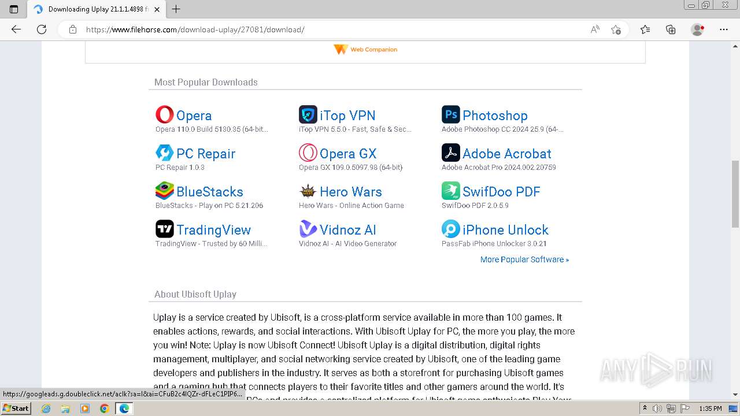Open the iPhone Unlock link

coord(505,230)
